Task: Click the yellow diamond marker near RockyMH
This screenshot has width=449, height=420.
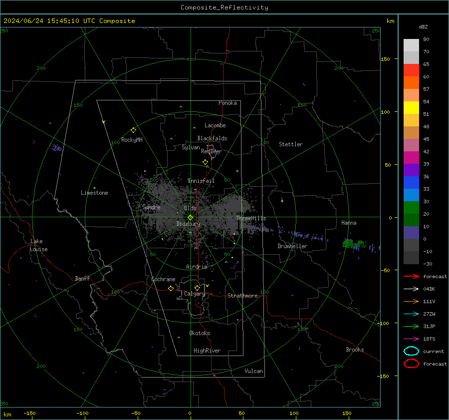Action: click(x=133, y=130)
